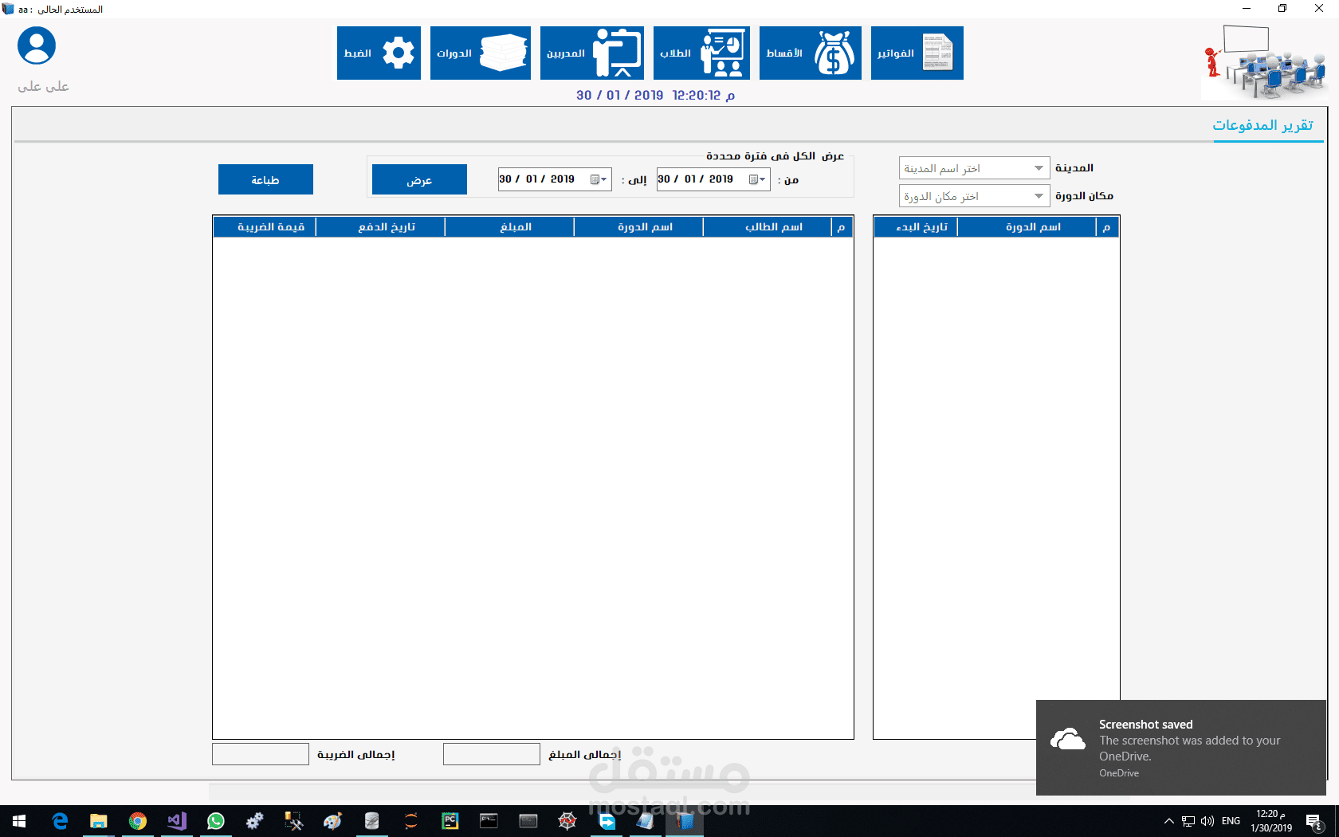Open the الأقساط installments money bag button
1339x837 pixels.
[x=810, y=53]
